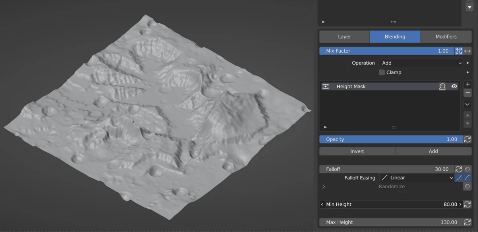Add a new mask with plus button

point(468,84)
